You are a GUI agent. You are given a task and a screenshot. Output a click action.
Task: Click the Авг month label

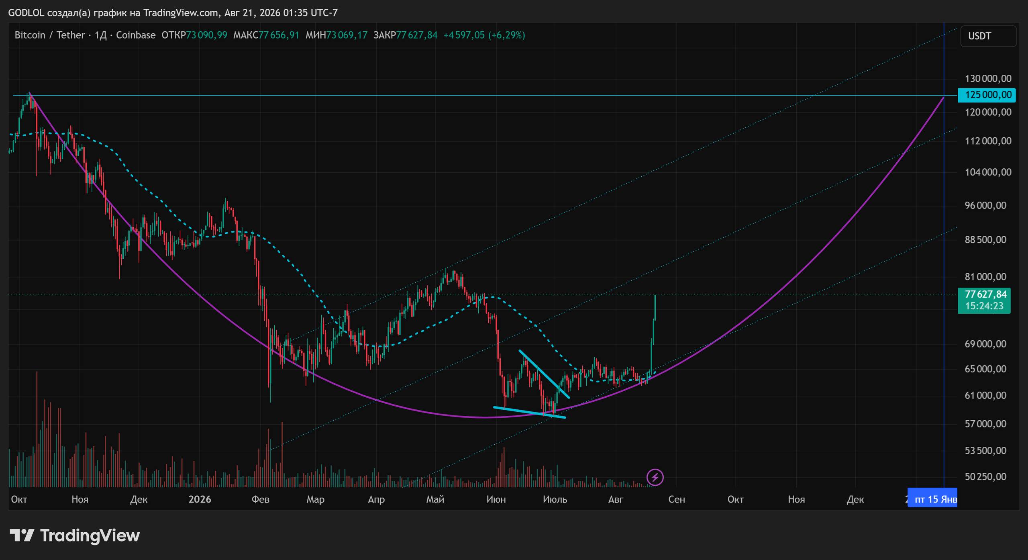(616, 499)
